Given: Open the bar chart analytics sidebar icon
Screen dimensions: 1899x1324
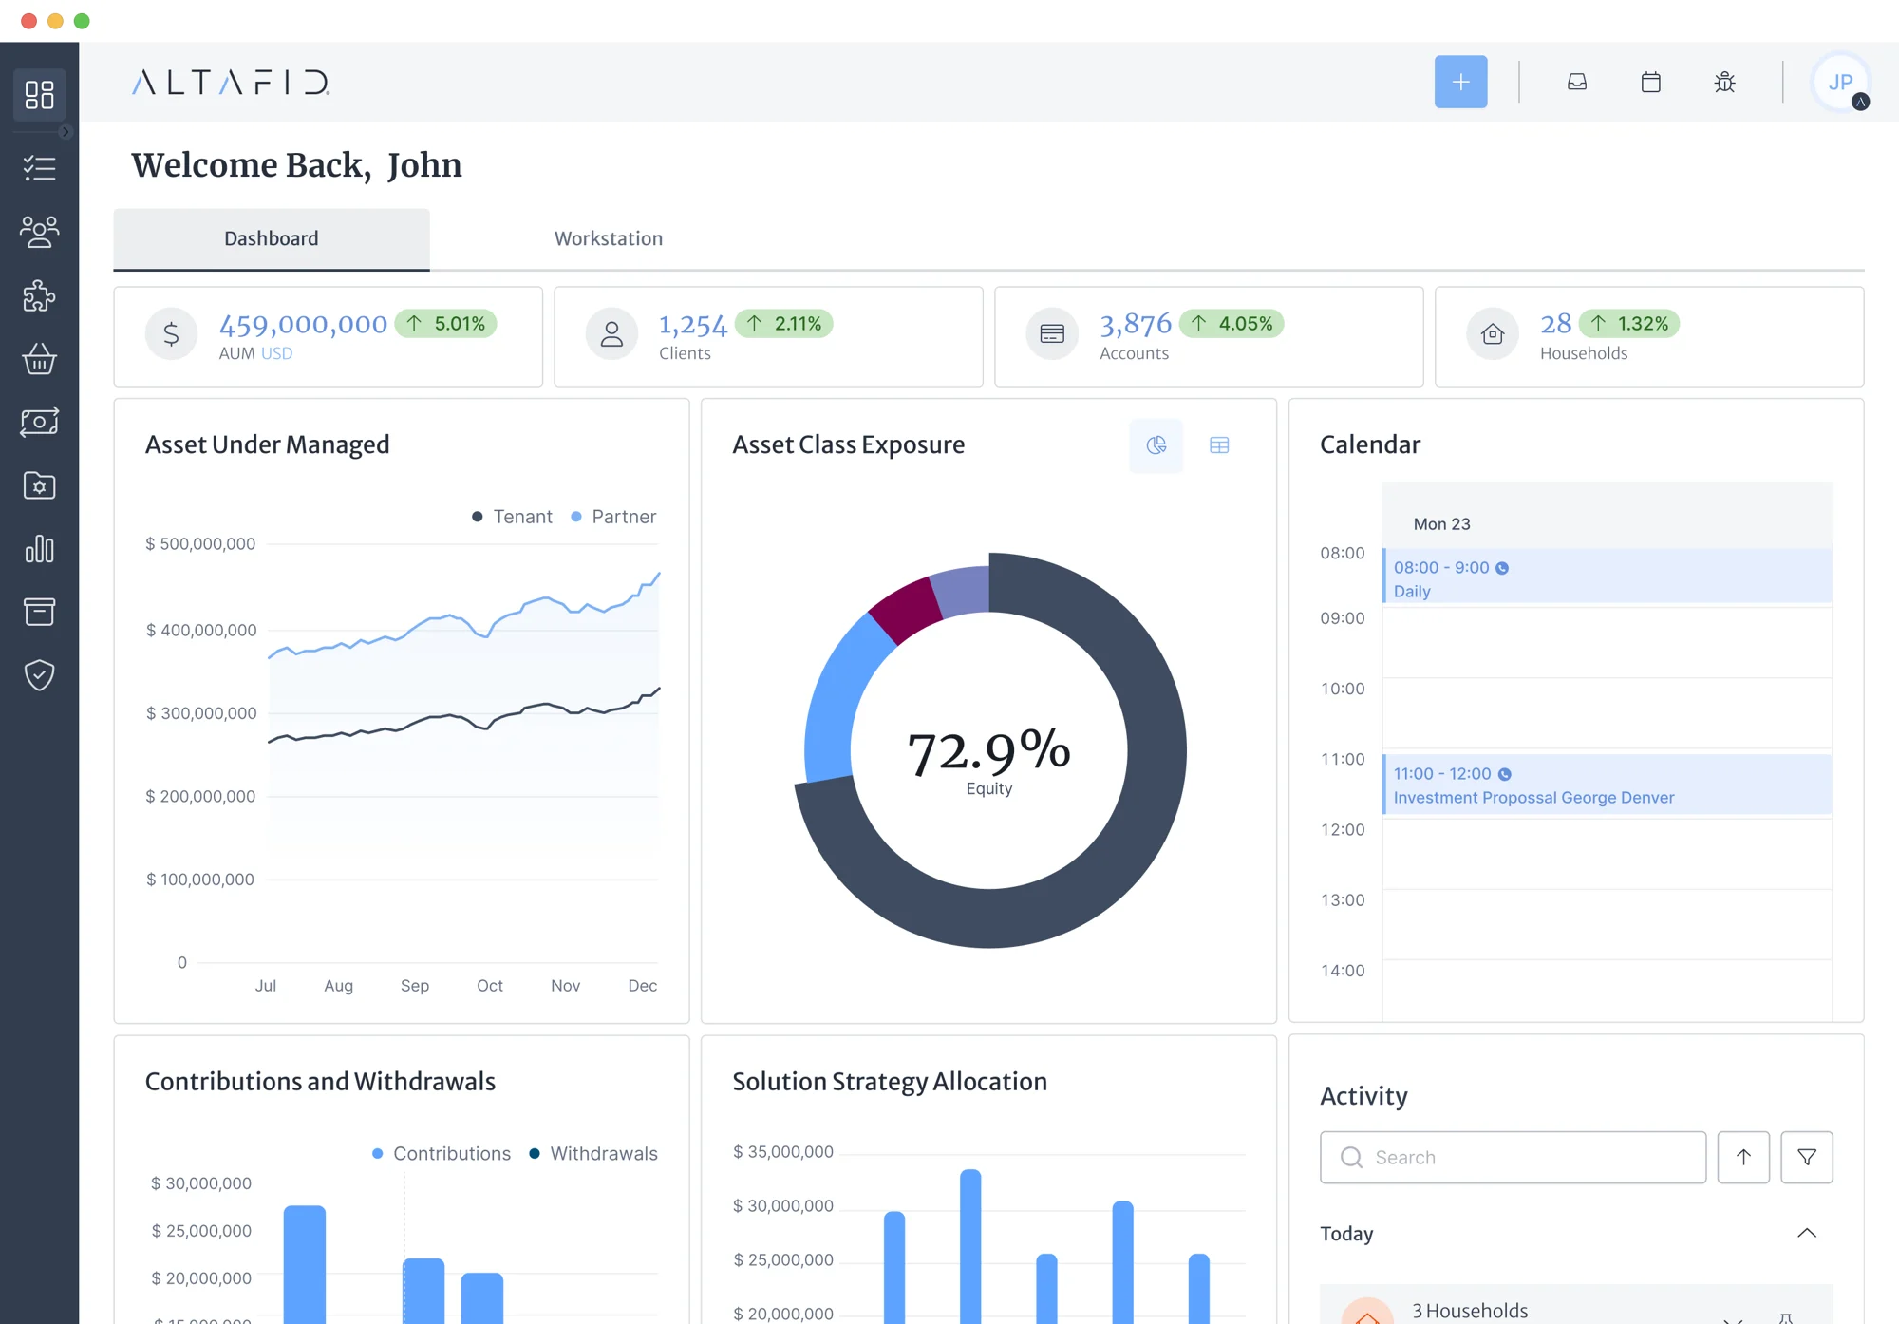Looking at the screenshot, I should tap(39, 549).
